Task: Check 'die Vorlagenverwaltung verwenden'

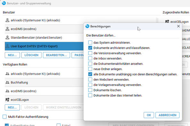Action: coord(90,85)
